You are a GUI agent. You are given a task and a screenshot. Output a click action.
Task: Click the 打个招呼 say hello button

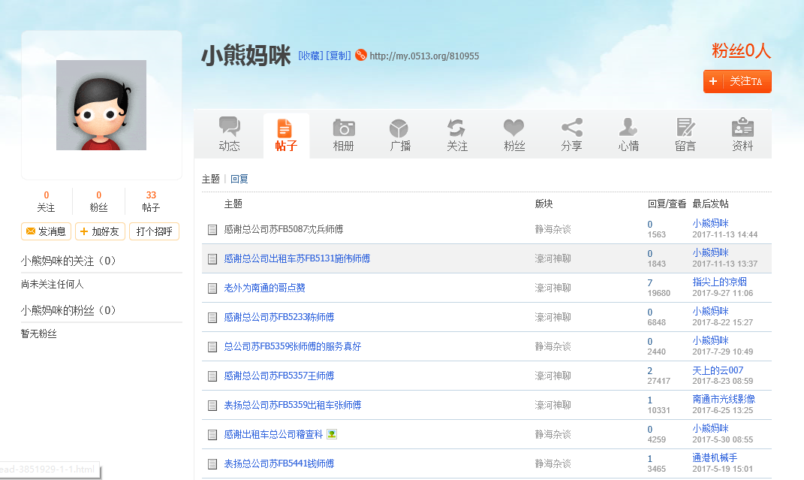point(154,231)
